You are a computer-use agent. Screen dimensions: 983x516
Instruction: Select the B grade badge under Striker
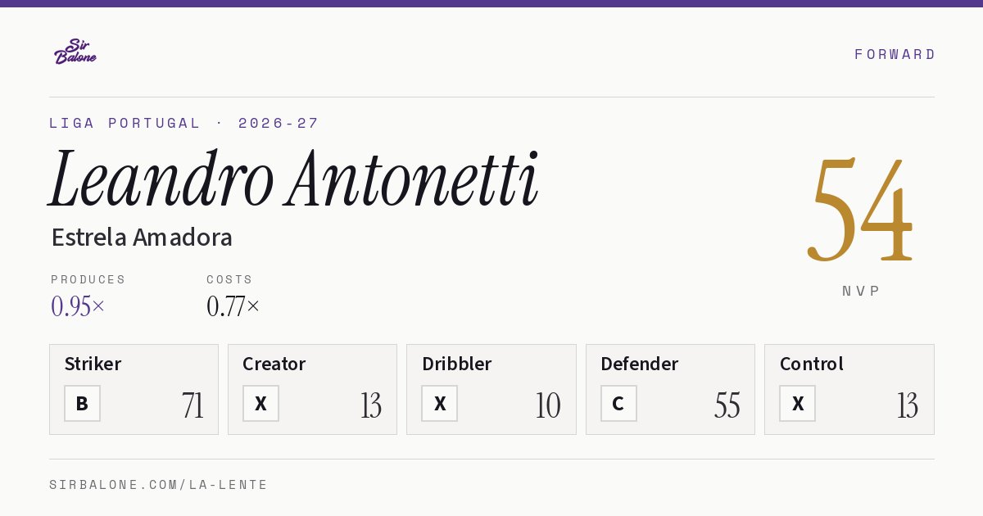(82, 403)
